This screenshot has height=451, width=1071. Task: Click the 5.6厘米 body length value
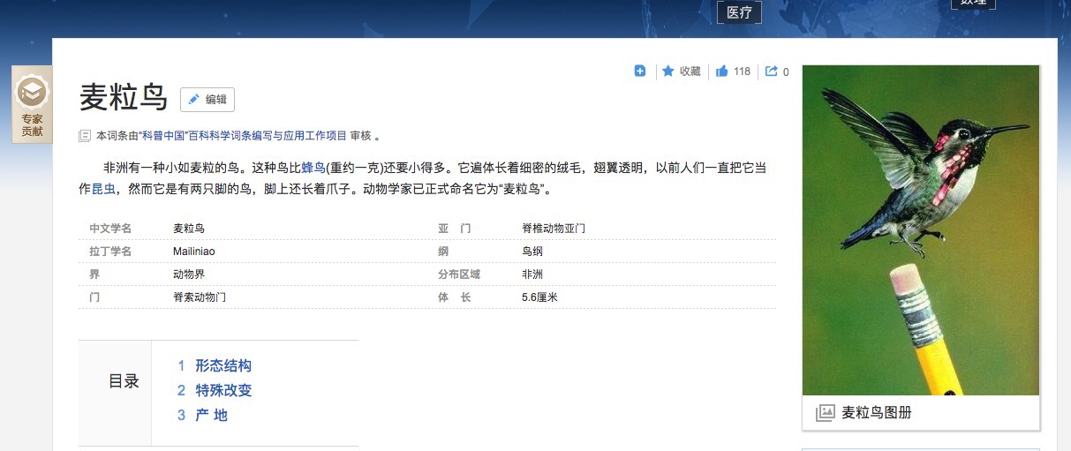coord(539,297)
